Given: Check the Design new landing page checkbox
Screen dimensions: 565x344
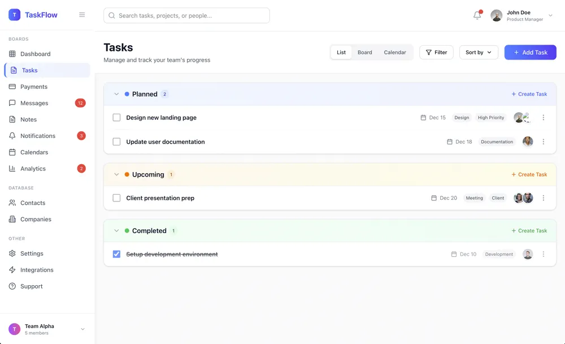Looking at the screenshot, I should click(x=116, y=118).
